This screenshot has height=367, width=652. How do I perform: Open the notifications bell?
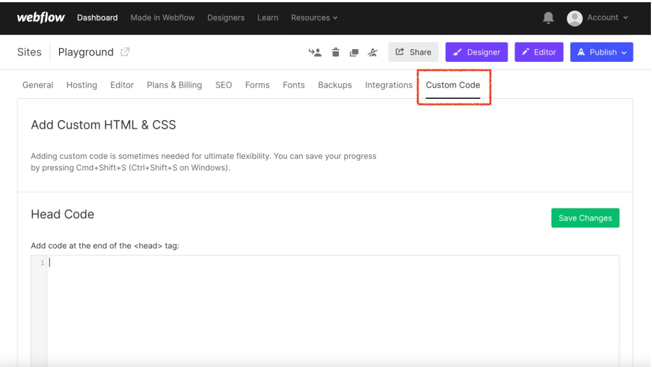click(x=548, y=18)
